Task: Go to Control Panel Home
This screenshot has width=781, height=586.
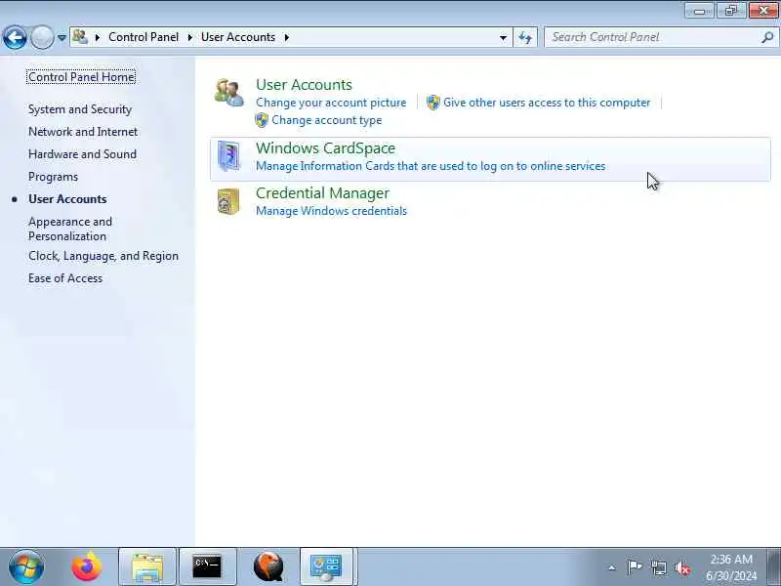Action: coord(81,77)
